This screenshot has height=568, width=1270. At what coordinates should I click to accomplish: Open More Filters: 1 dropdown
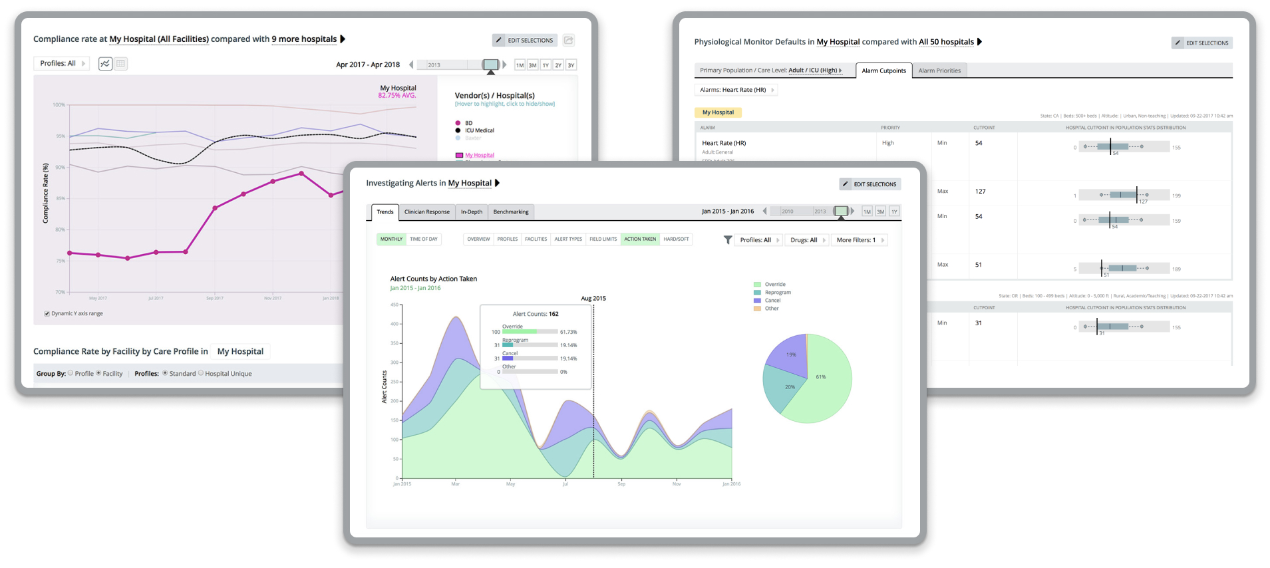click(x=860, y=240)
